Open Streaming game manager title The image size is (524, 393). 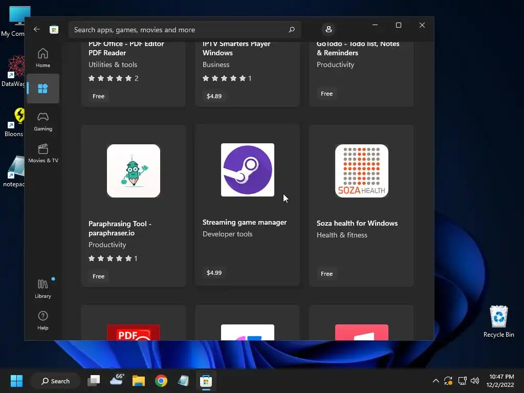(x=245, y=222)
